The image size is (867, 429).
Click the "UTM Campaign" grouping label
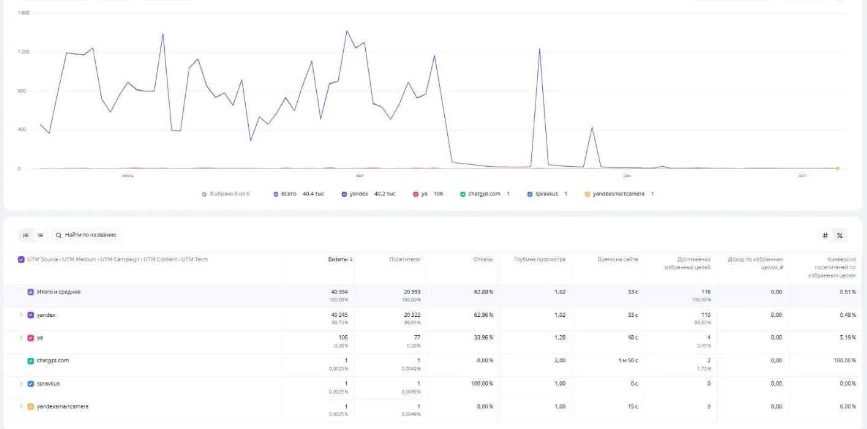coord(120,259)
